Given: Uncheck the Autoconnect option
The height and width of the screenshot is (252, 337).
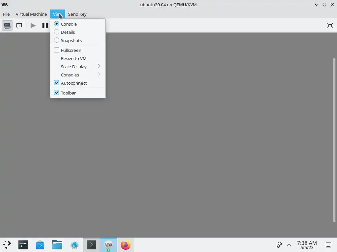Looking at the screenshot, I should [x=78, y=83].
